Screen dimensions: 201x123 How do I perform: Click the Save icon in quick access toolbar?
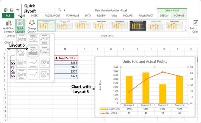coord(12,10)
